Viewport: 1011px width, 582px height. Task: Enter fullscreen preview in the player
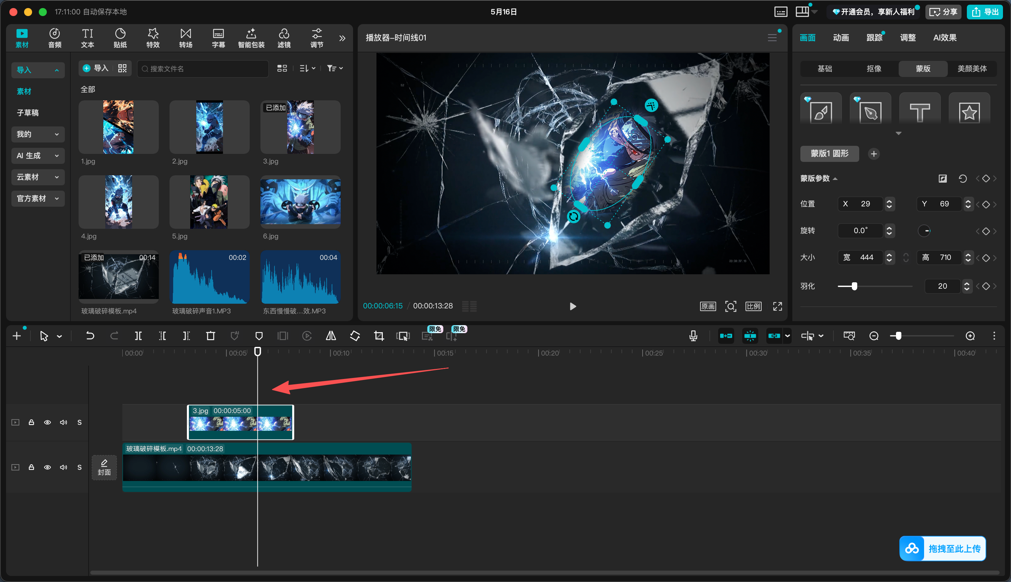(x=777, y=306)
